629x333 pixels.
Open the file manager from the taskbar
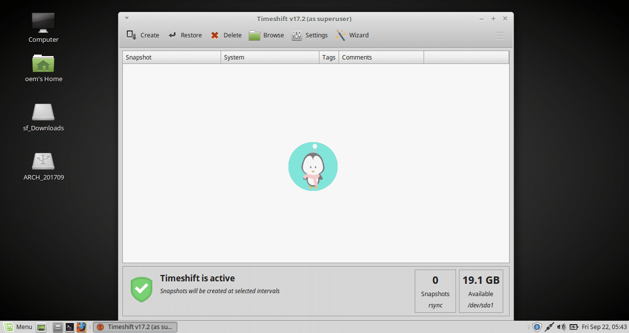57,327
